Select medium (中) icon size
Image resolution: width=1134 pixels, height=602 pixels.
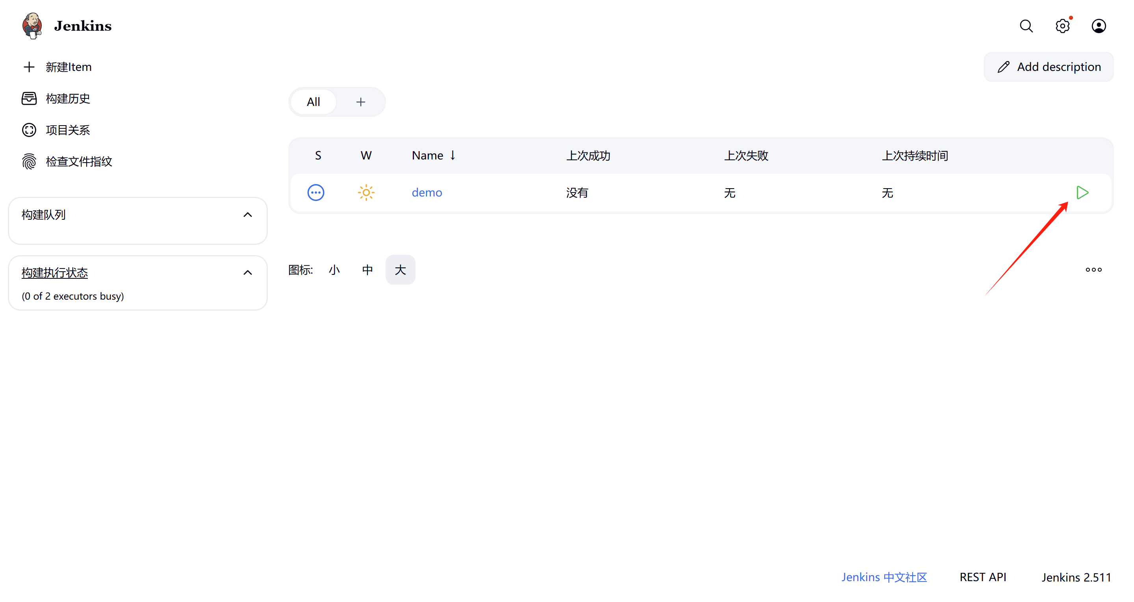[x=367, y=270]
